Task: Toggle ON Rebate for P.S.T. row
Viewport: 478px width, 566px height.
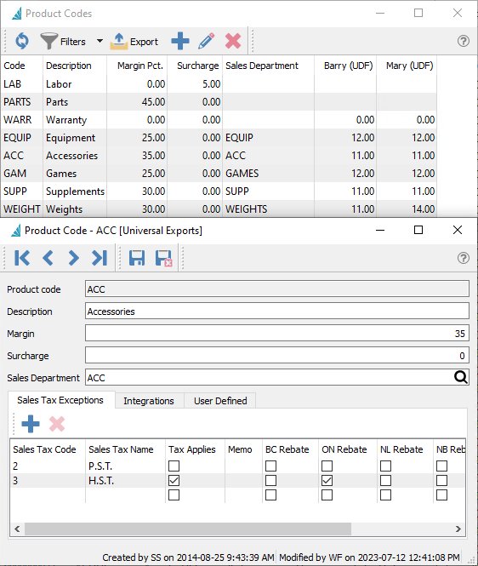Action: coord(327,466)
